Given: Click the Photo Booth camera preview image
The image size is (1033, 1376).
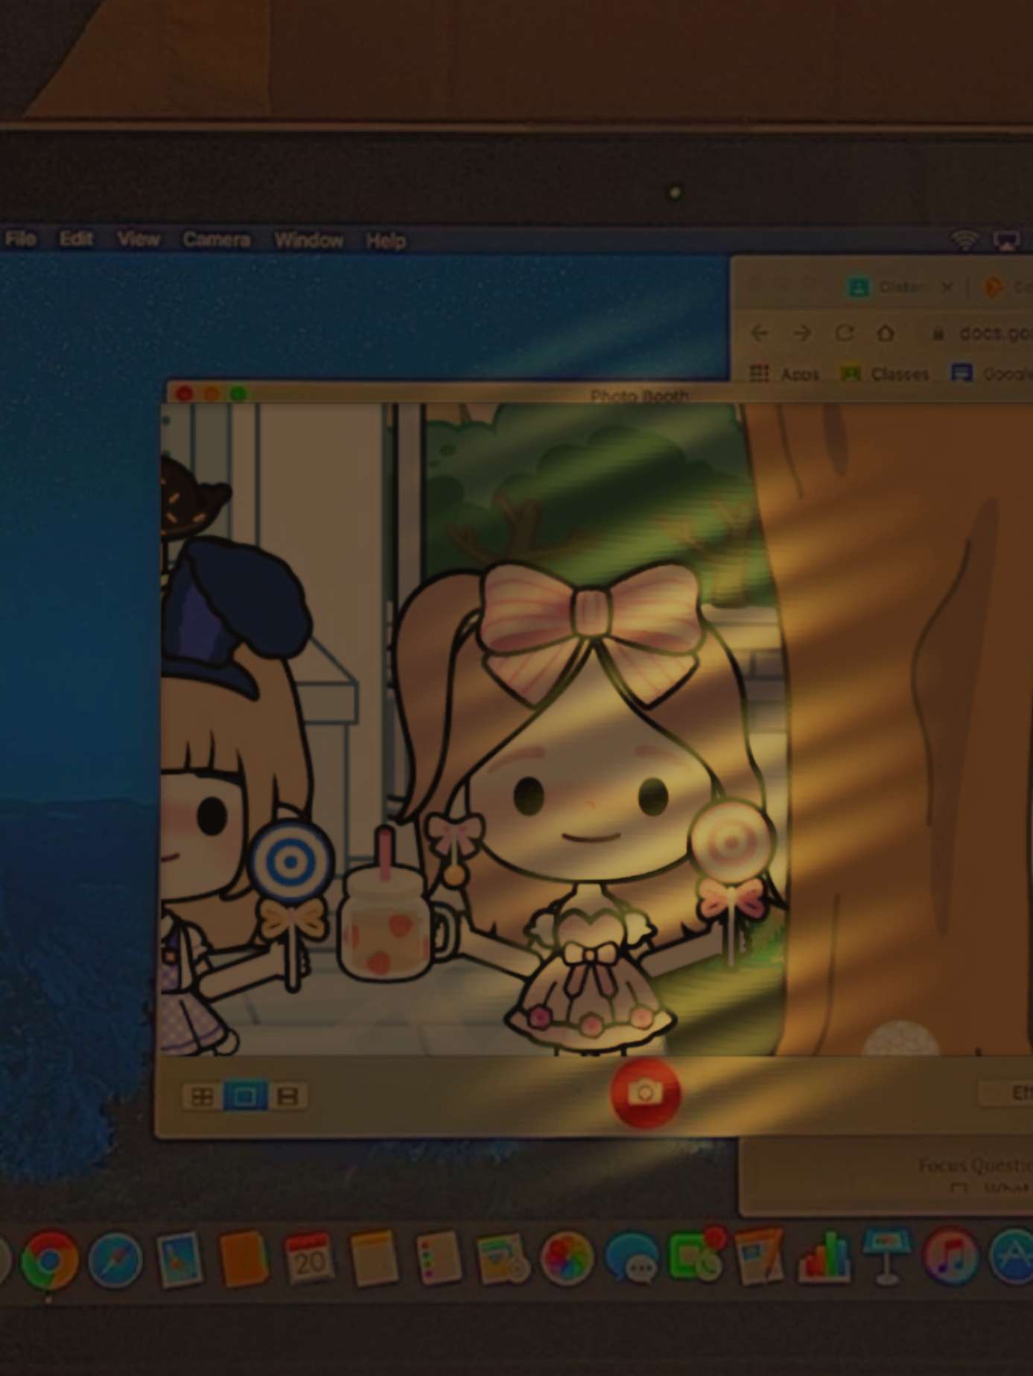Looking at the screenshot, I should tap(597, 730).
